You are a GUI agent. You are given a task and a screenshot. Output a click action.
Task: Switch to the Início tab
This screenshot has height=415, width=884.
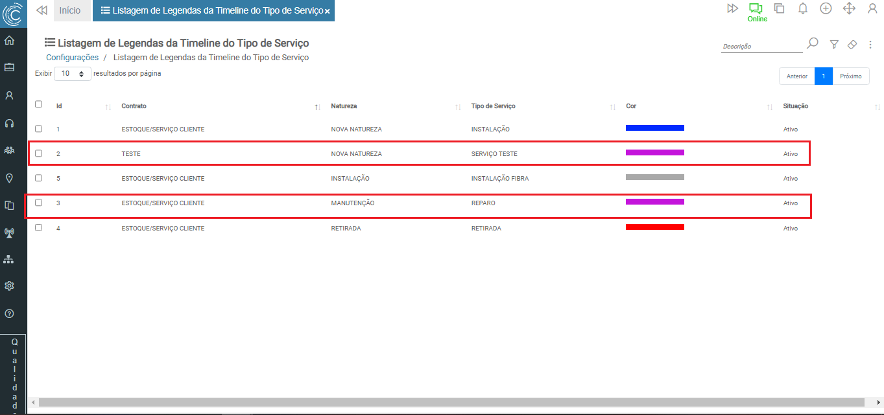[x=70, y=10]
